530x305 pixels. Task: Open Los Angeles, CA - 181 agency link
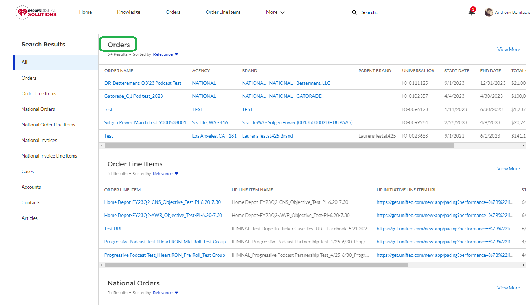pyautogui.click(x=214, y=136)
